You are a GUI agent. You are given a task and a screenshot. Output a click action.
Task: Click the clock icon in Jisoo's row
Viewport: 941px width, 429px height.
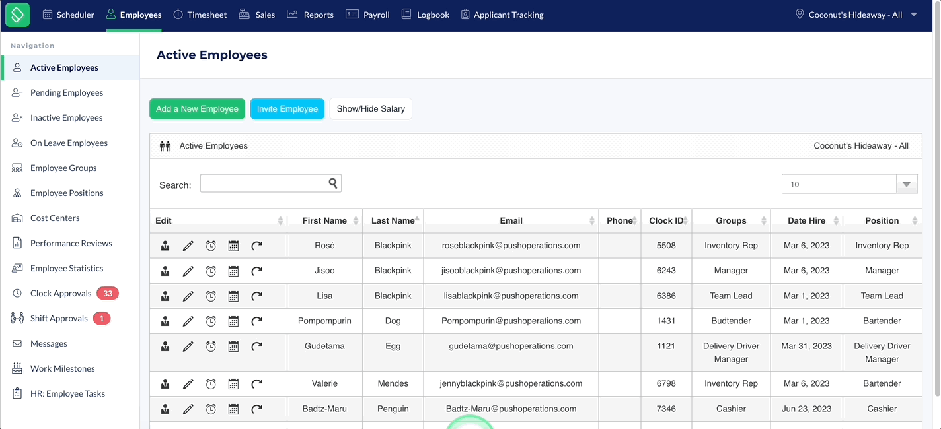coord(211,271)
